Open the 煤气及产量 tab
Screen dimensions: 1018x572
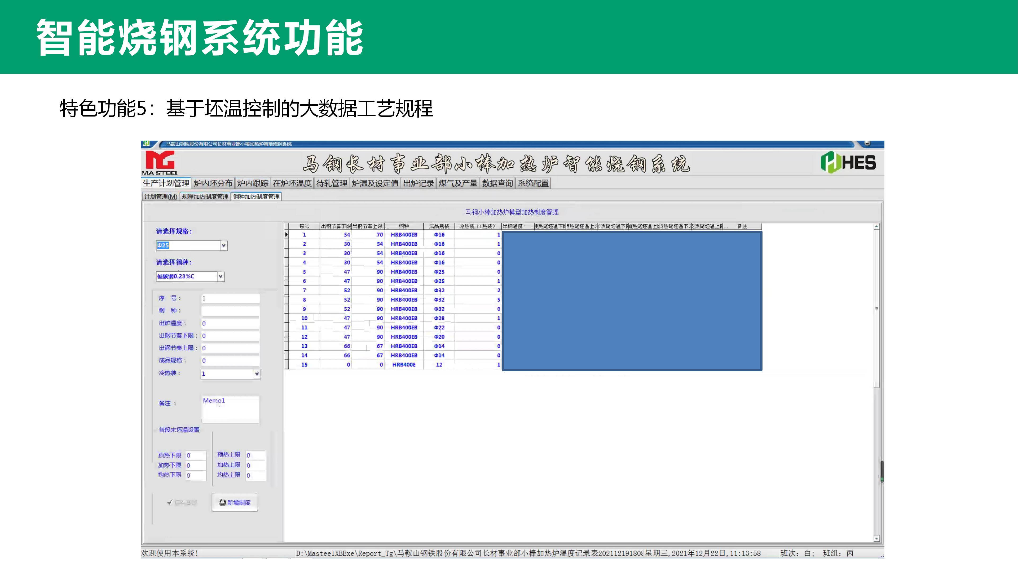(458, 183)
